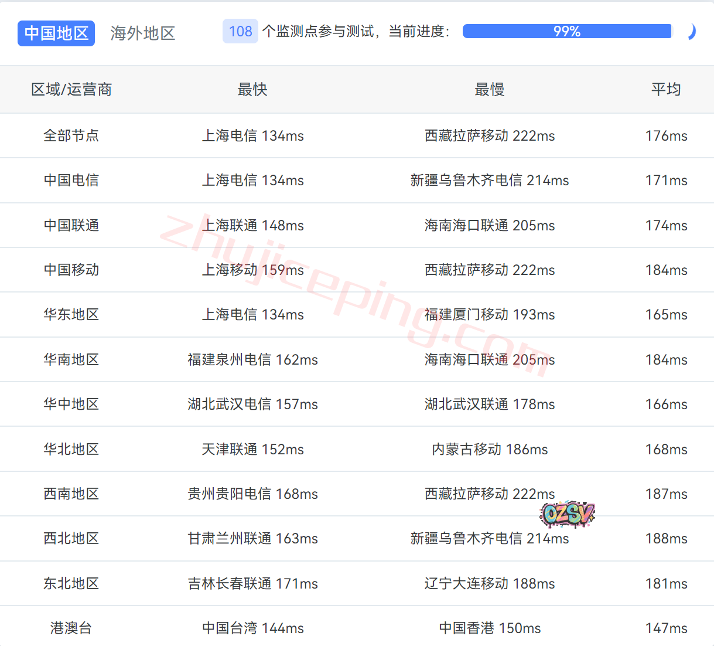The image size is (714, 646).
Task: Click the 最慢 column header
Action: click(x=489, y=90)
